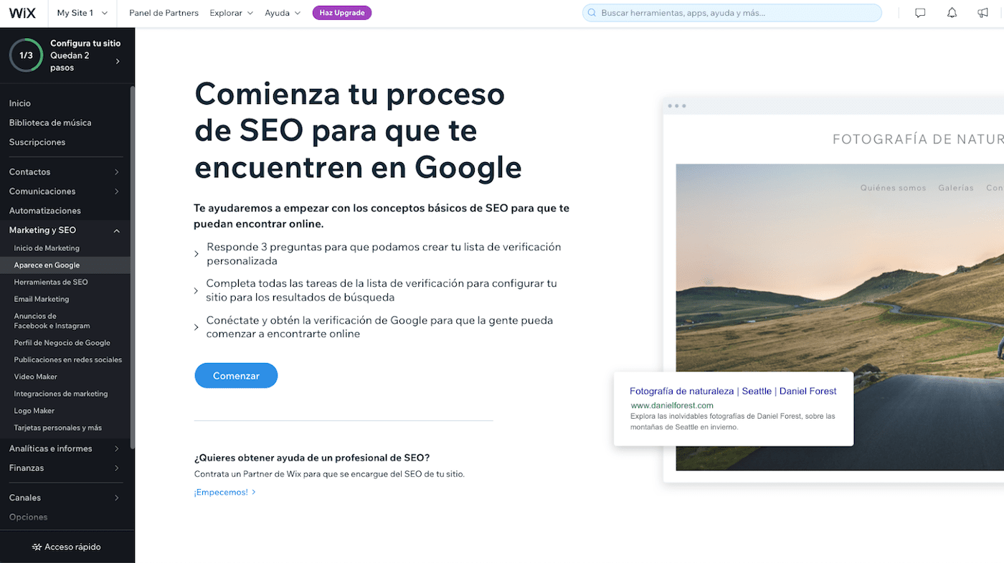Click the Completa todas las tareas bullet
1004x563 pixels.
pyautogui.click(x=382, y=290)
